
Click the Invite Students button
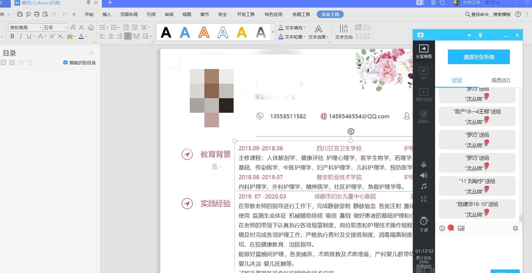479,57
